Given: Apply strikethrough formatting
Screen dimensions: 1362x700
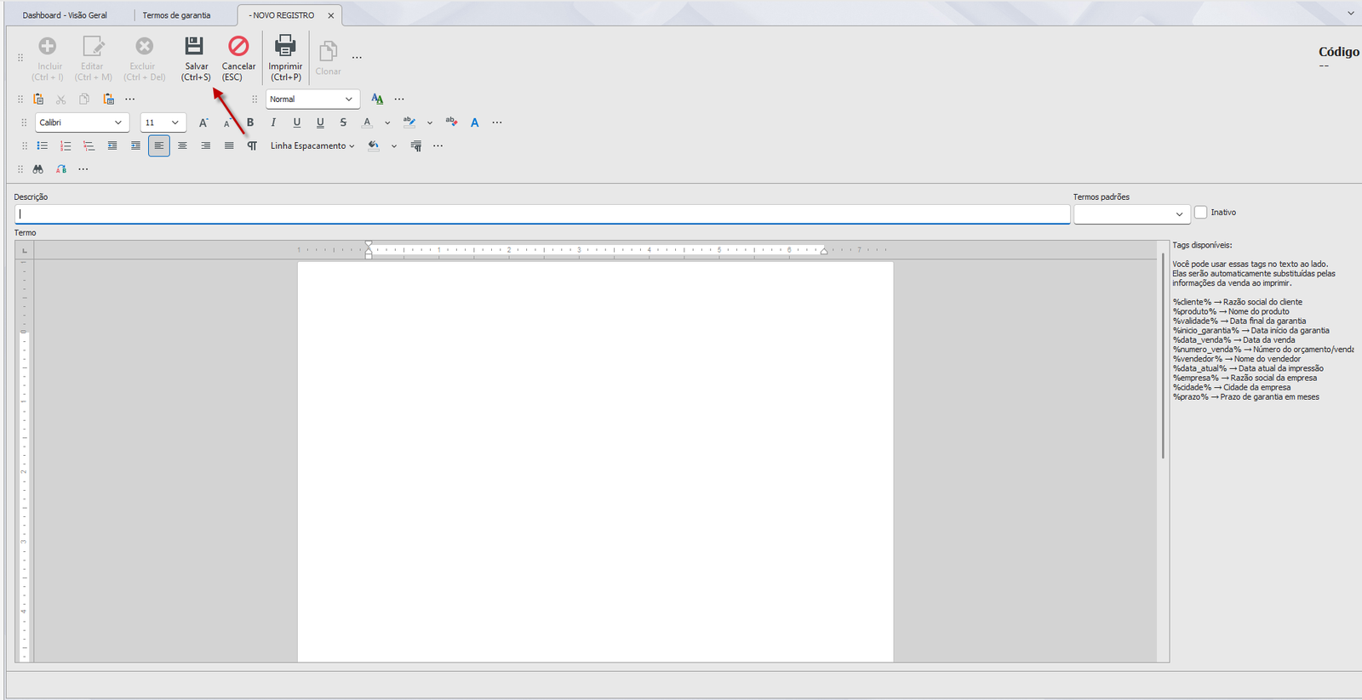Looking at the screenshot, I should [343, 122].
